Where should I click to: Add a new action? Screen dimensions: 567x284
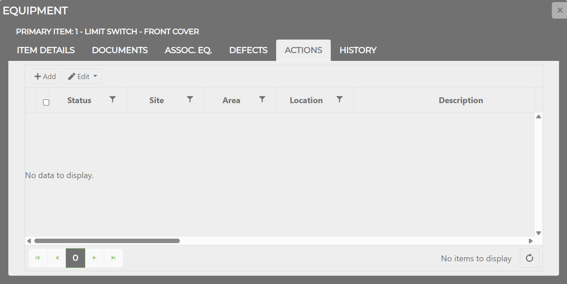click(x=45, y=76)
